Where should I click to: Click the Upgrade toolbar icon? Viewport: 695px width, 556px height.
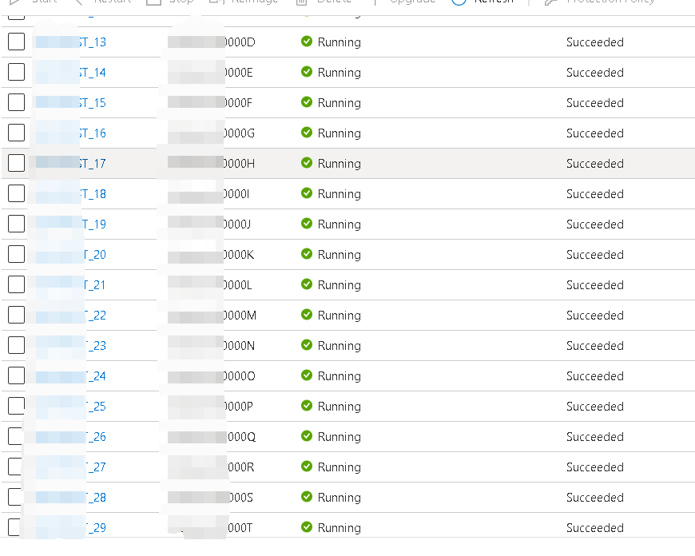tap(377, 2)
